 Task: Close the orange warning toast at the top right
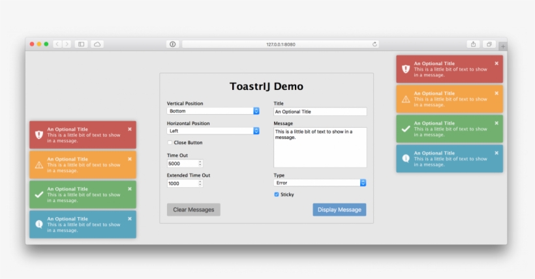pos(497,93)
